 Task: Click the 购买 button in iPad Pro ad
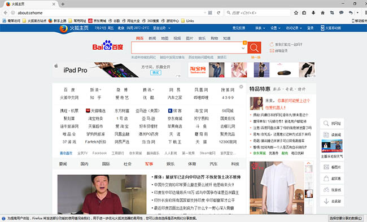tap(156, 73)
